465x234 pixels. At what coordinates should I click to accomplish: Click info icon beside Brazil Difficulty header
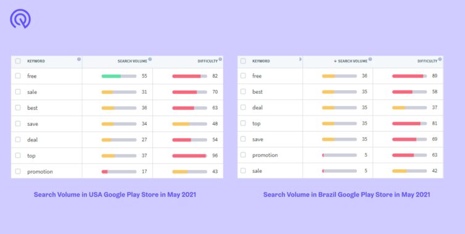click(440, 59)
